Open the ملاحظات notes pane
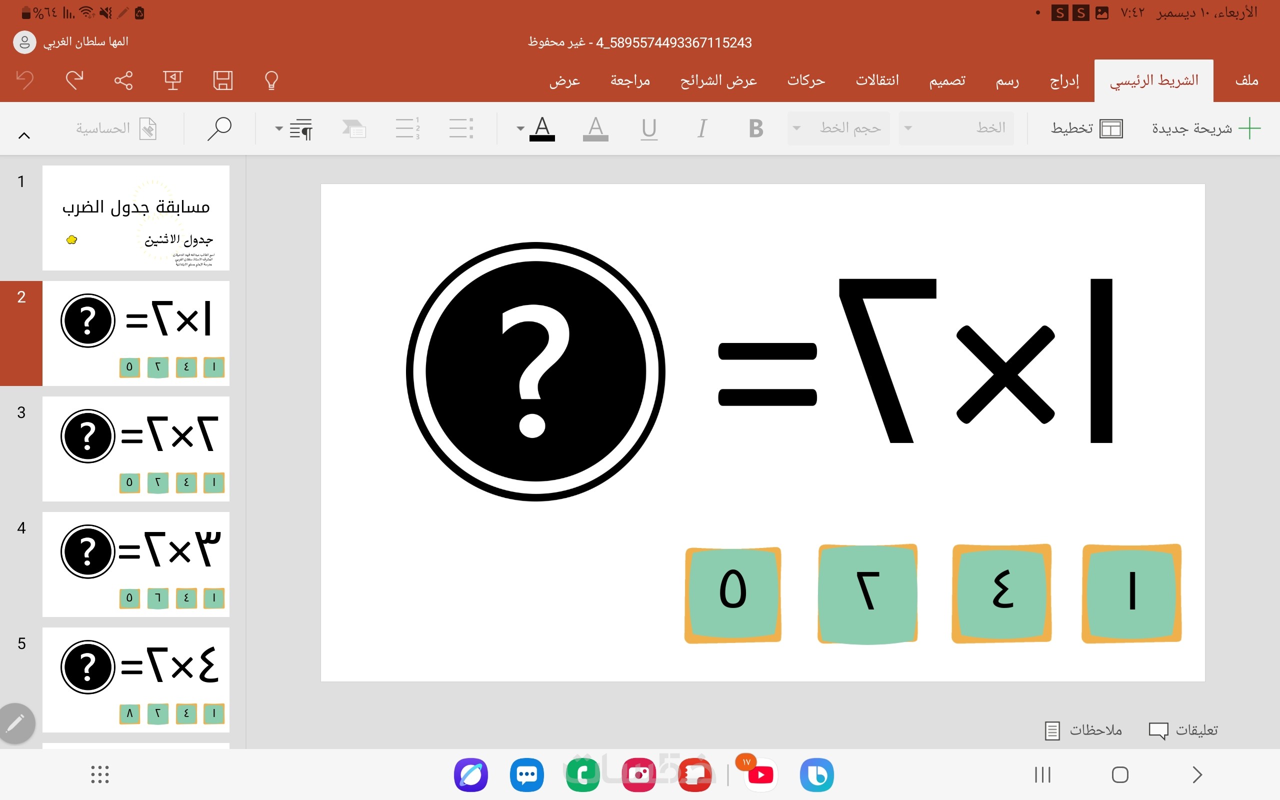The image size is (1280, 800). pyautogui.click(x=1084, y=730)
